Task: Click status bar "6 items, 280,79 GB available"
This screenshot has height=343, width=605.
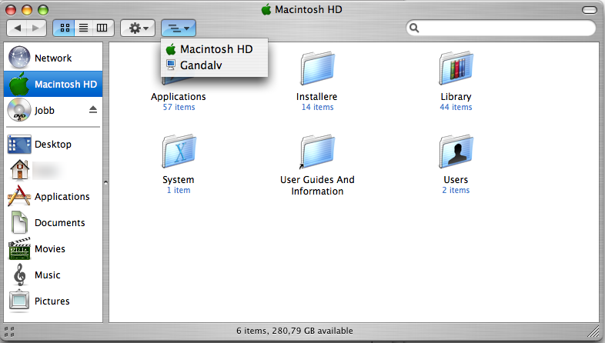Action: coord(294,331)
